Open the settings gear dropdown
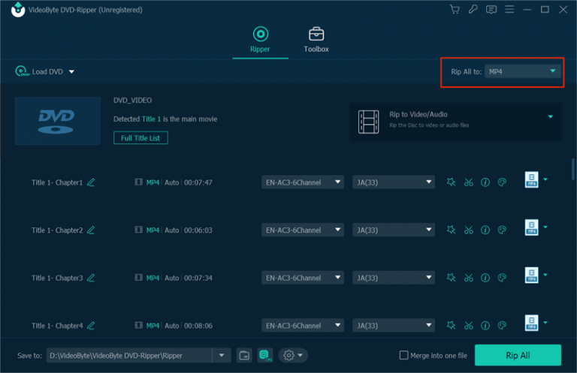Screen dimensions: 577x373 click(293, 355)
